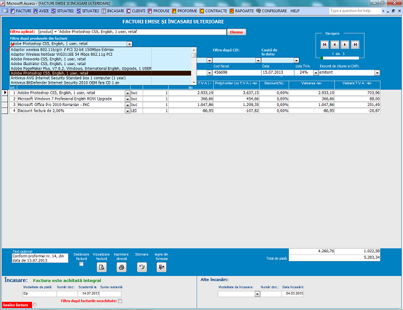Select the radio button beside Anulez factura

[x=35, y=305]
